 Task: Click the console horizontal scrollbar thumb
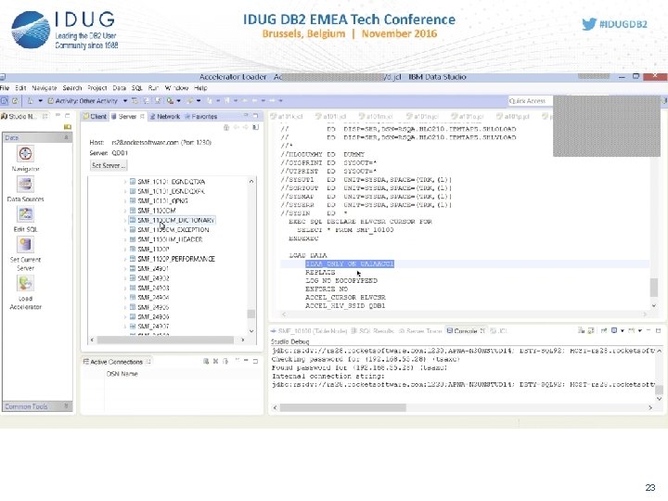343,407
